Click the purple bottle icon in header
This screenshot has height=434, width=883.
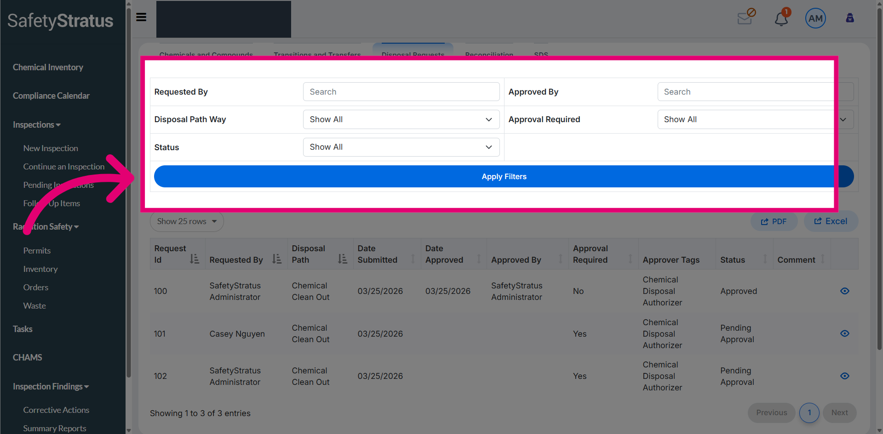point(850,18)
